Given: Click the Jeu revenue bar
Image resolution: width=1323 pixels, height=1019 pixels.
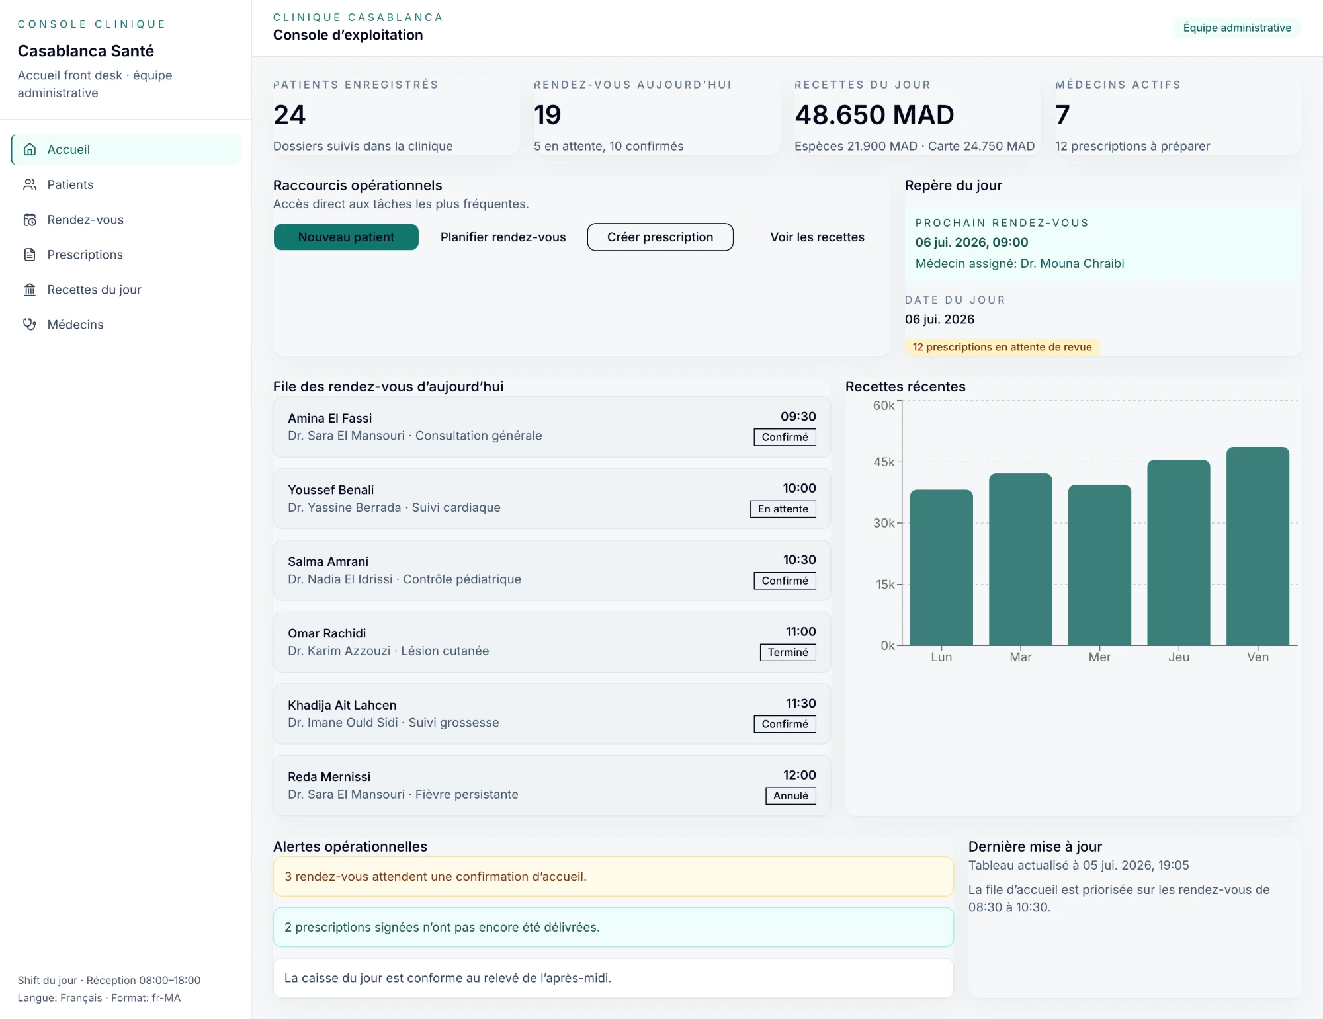Looking at the screenshot, I should point(1179,552).
